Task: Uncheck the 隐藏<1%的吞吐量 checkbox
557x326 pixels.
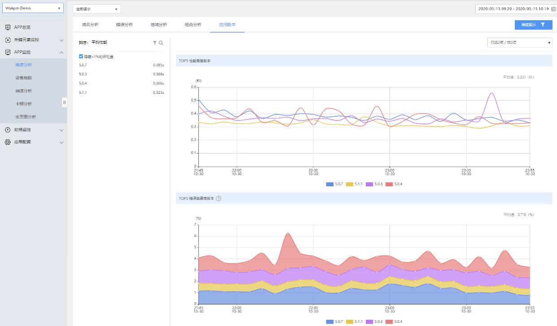Action: click(81, 57)
